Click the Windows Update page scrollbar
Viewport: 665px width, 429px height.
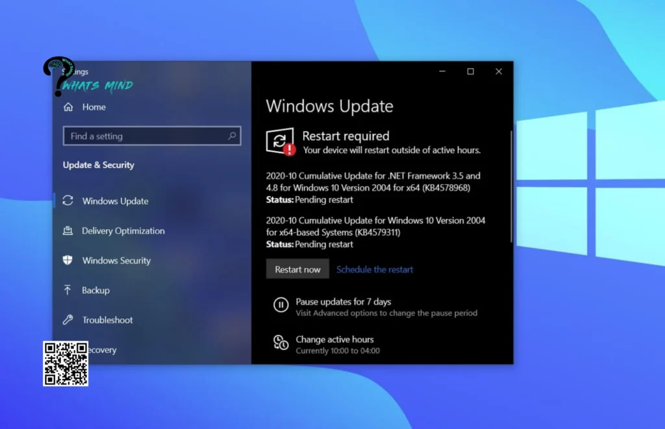pos(511,186)
